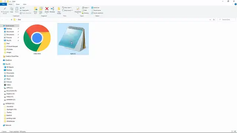Open the Deal folder in sidebar
This screenshot has height=133, width=237.
tap(8, 44)
